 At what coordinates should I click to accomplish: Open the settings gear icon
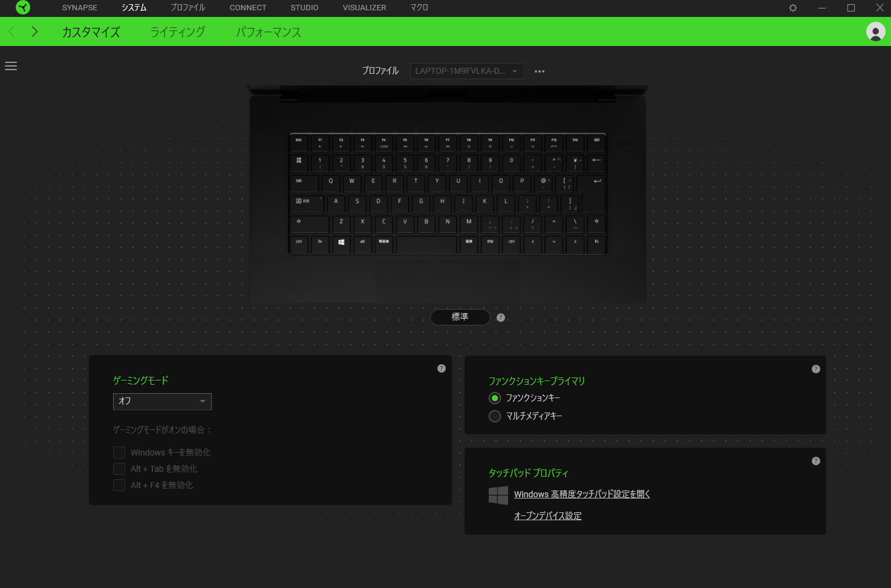pyautogui.click(x=793, y=8)
